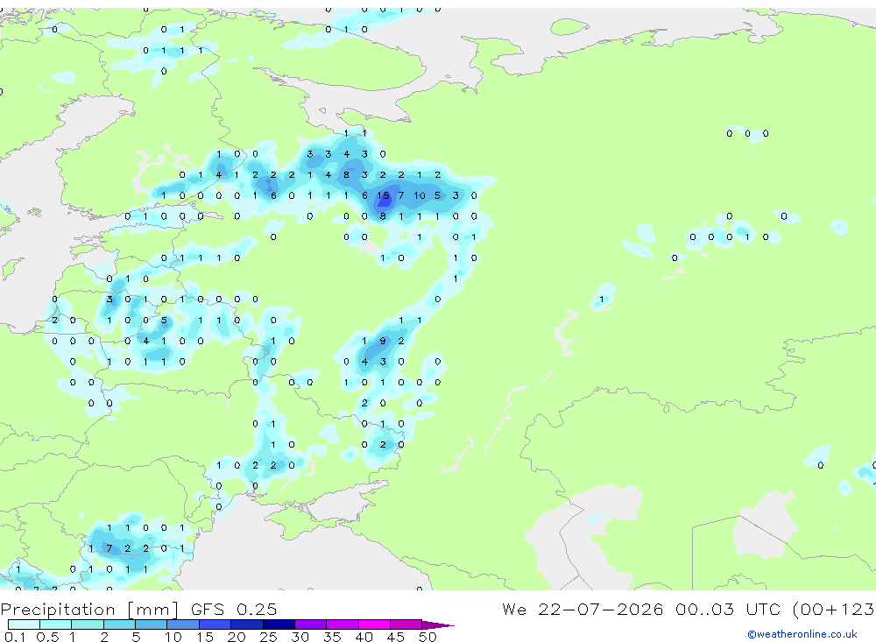The image size is (876, 642).
Task: Click the "(00+123" forecast offset text
Action: click(x=834, y=609)
